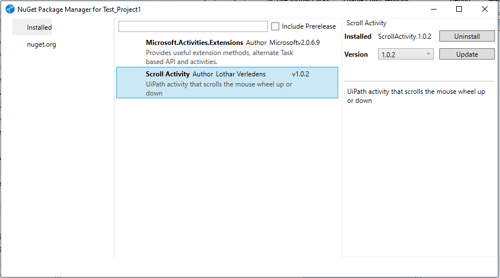Select the Scroll Activity package row
Viewport: 500px width, 278px height.
pos(227,83)
